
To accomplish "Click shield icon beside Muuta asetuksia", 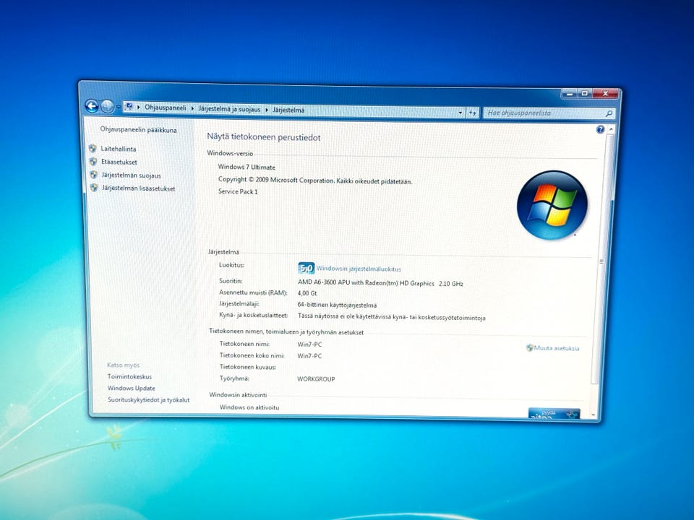I will click(529, 348).
